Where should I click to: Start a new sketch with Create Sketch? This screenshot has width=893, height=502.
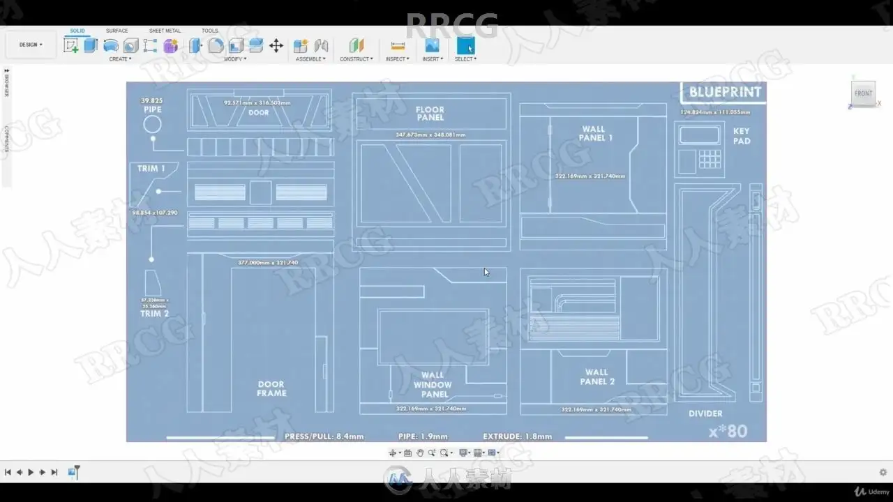click(x=70, y=46)
